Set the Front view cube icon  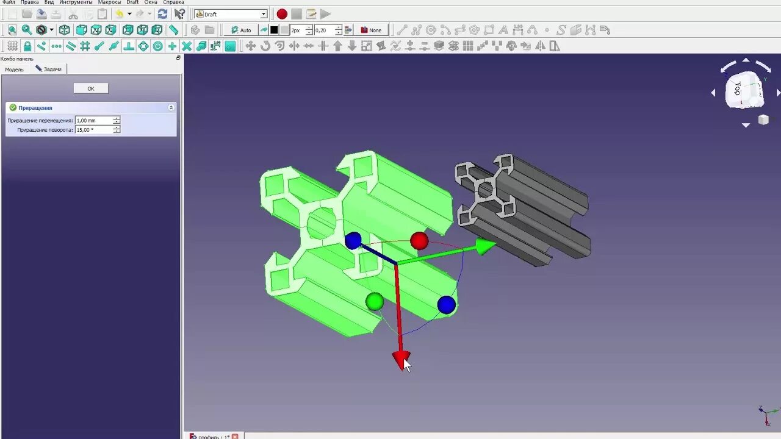(81, 30)
